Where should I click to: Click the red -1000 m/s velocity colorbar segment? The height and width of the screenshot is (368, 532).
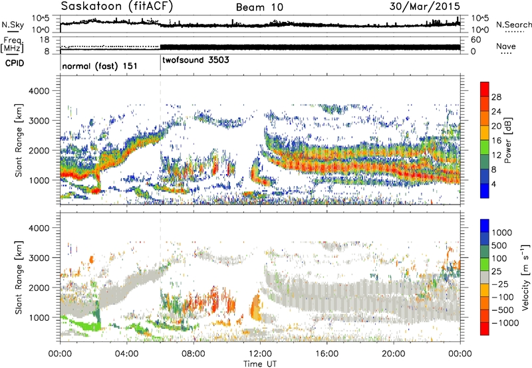pyautogui.click(x=485, y=329)
